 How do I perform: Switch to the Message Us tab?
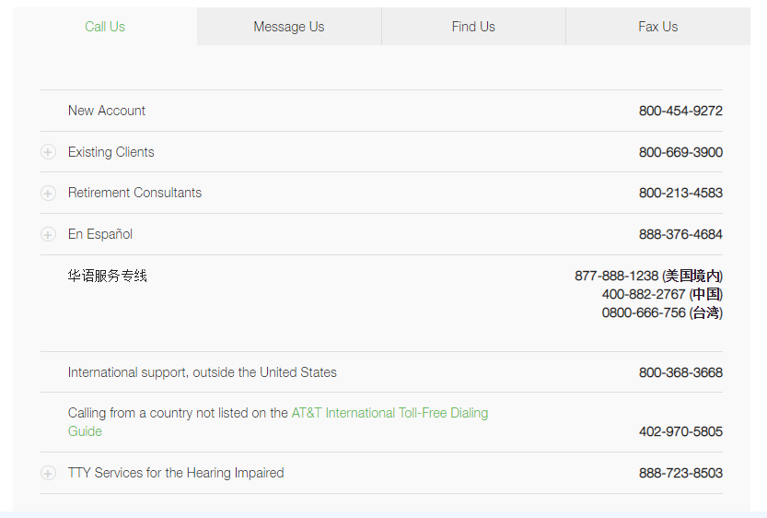[289, 27]
